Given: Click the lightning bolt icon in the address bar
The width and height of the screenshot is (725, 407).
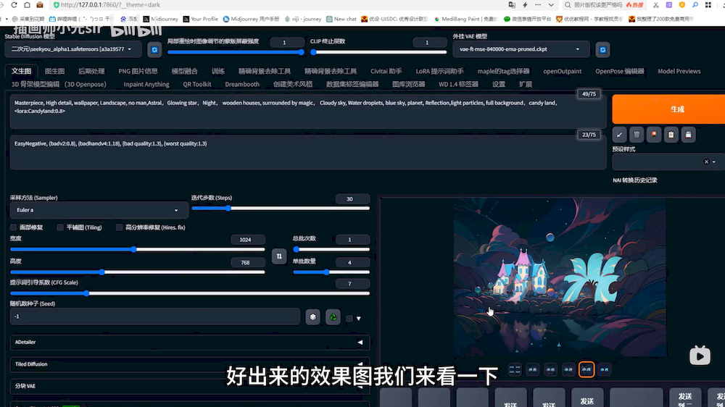Looking at the screenshot, I should [525, 4].
